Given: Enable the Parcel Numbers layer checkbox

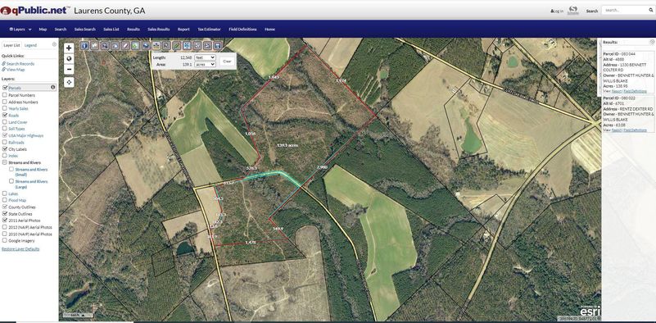Looking at the screenshot, I should [x=5, y=95].
